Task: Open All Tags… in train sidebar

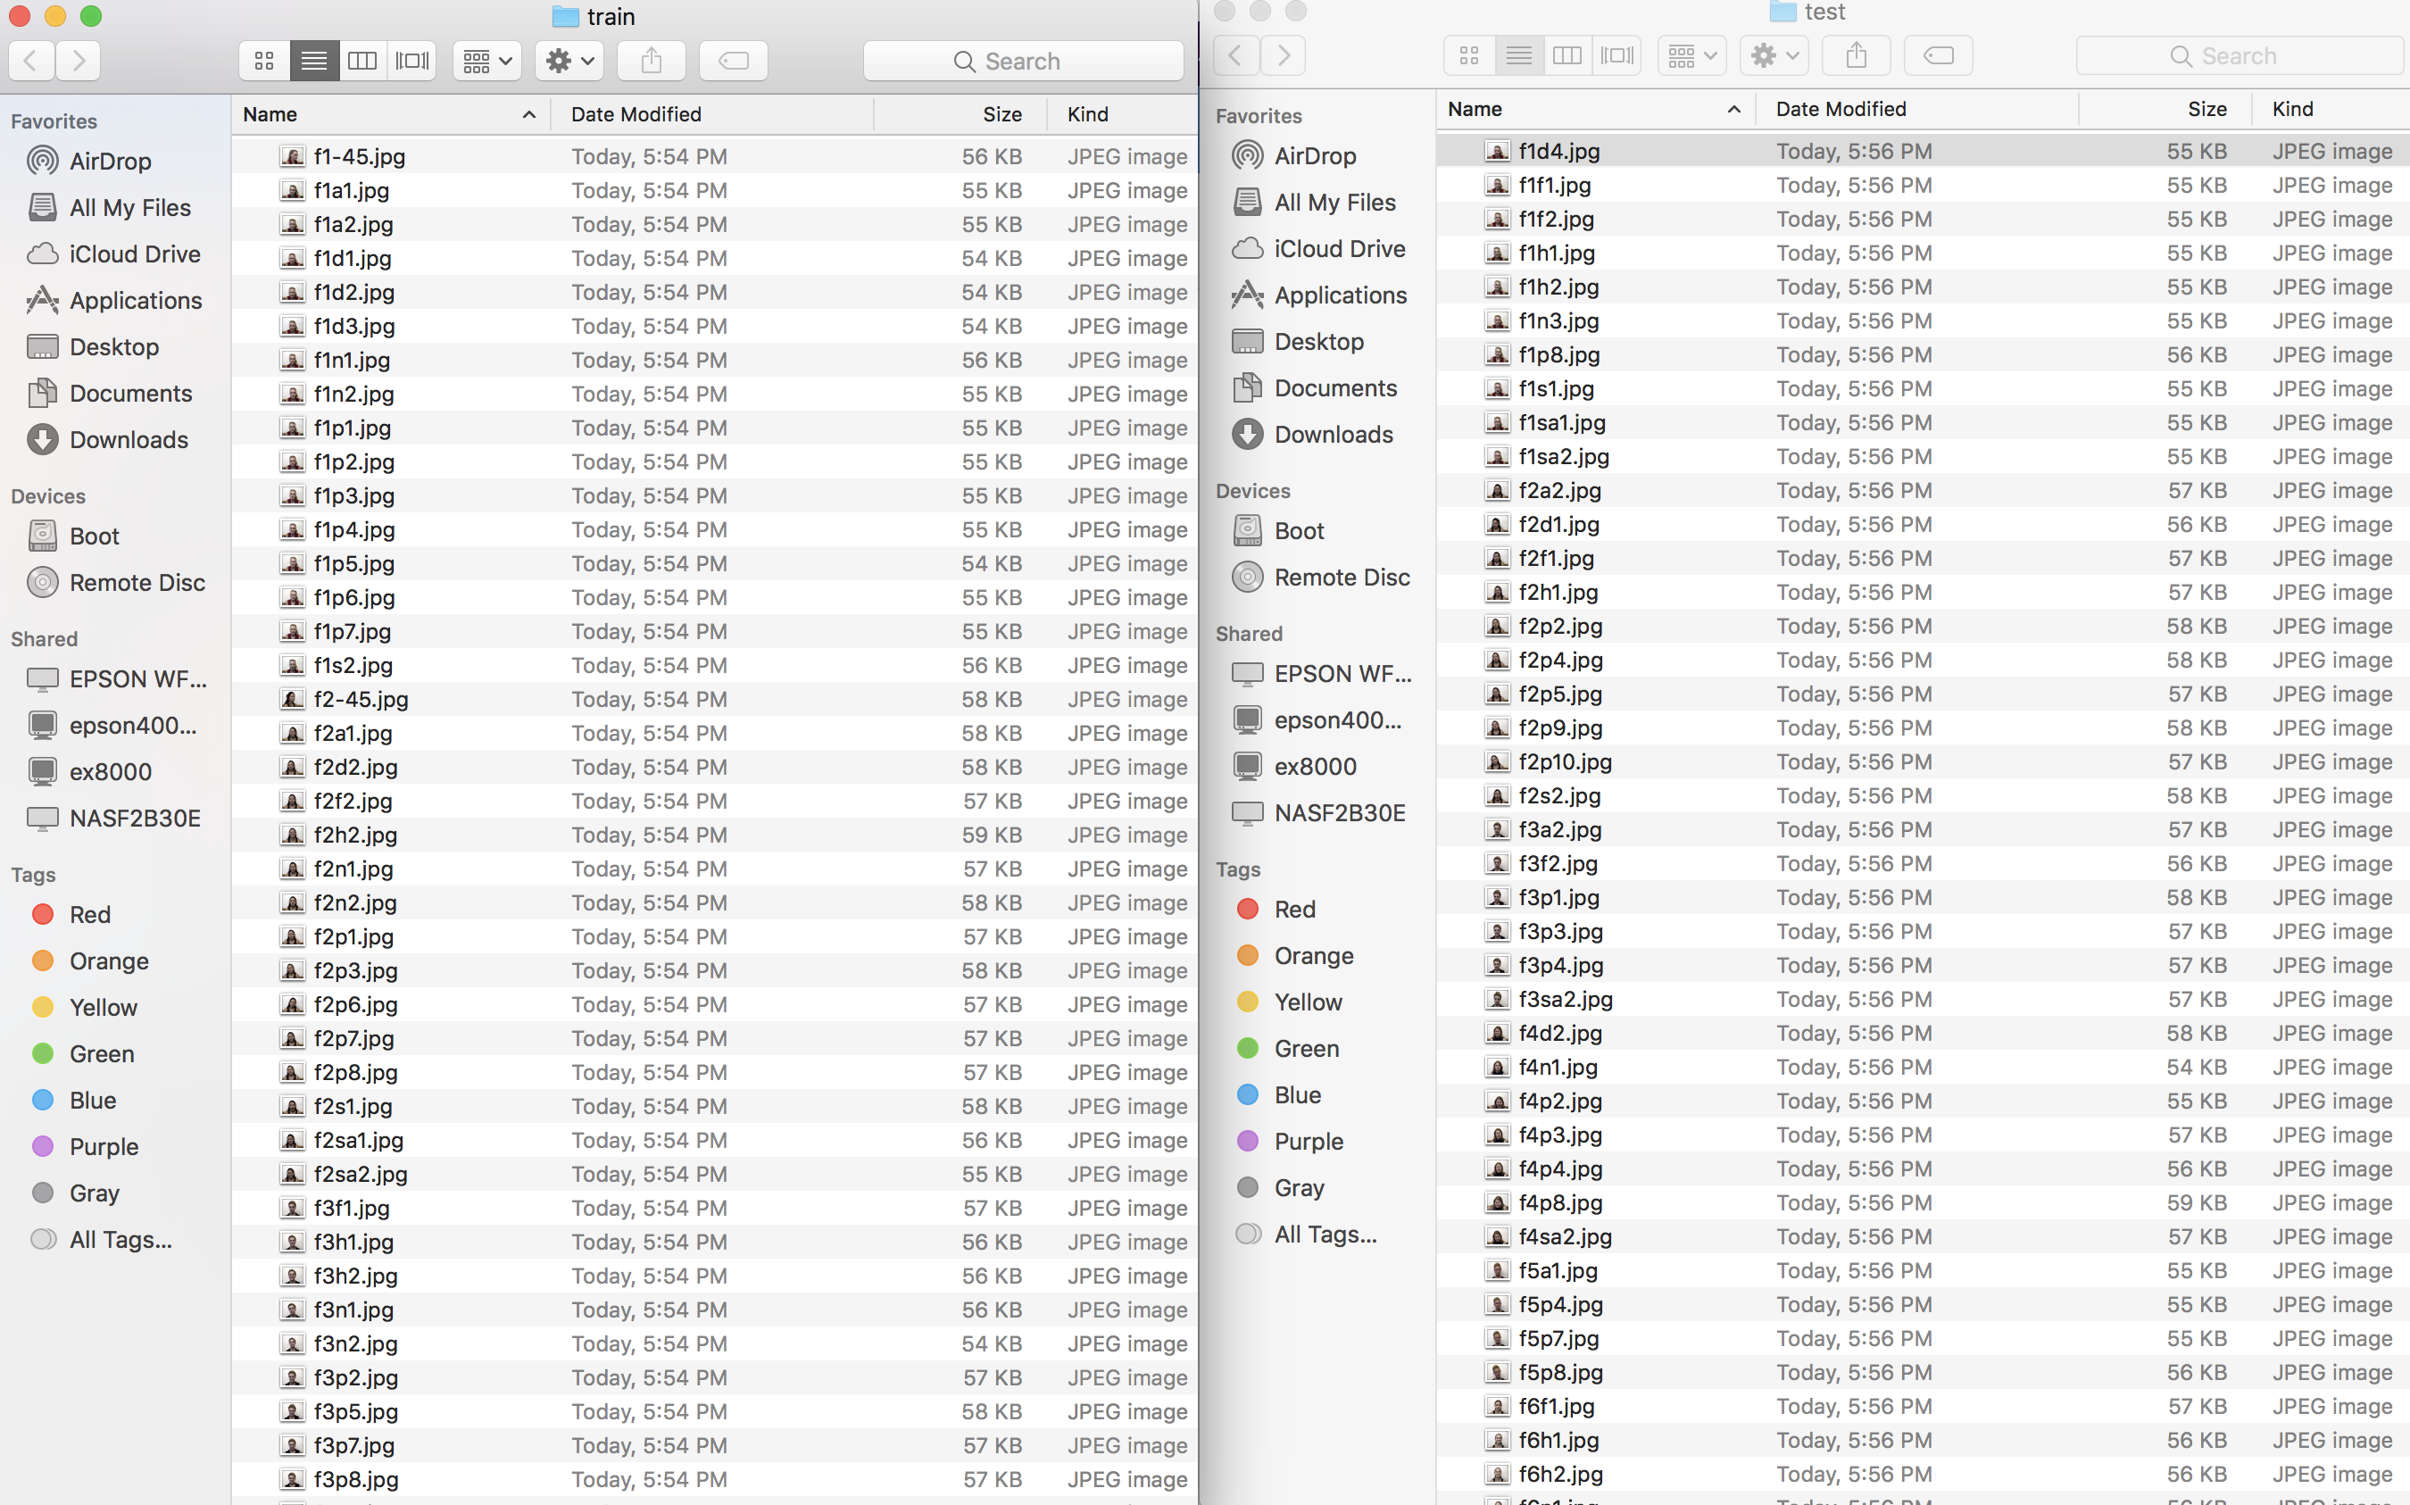Action: pyautogui.click(x=120, y=1240)
